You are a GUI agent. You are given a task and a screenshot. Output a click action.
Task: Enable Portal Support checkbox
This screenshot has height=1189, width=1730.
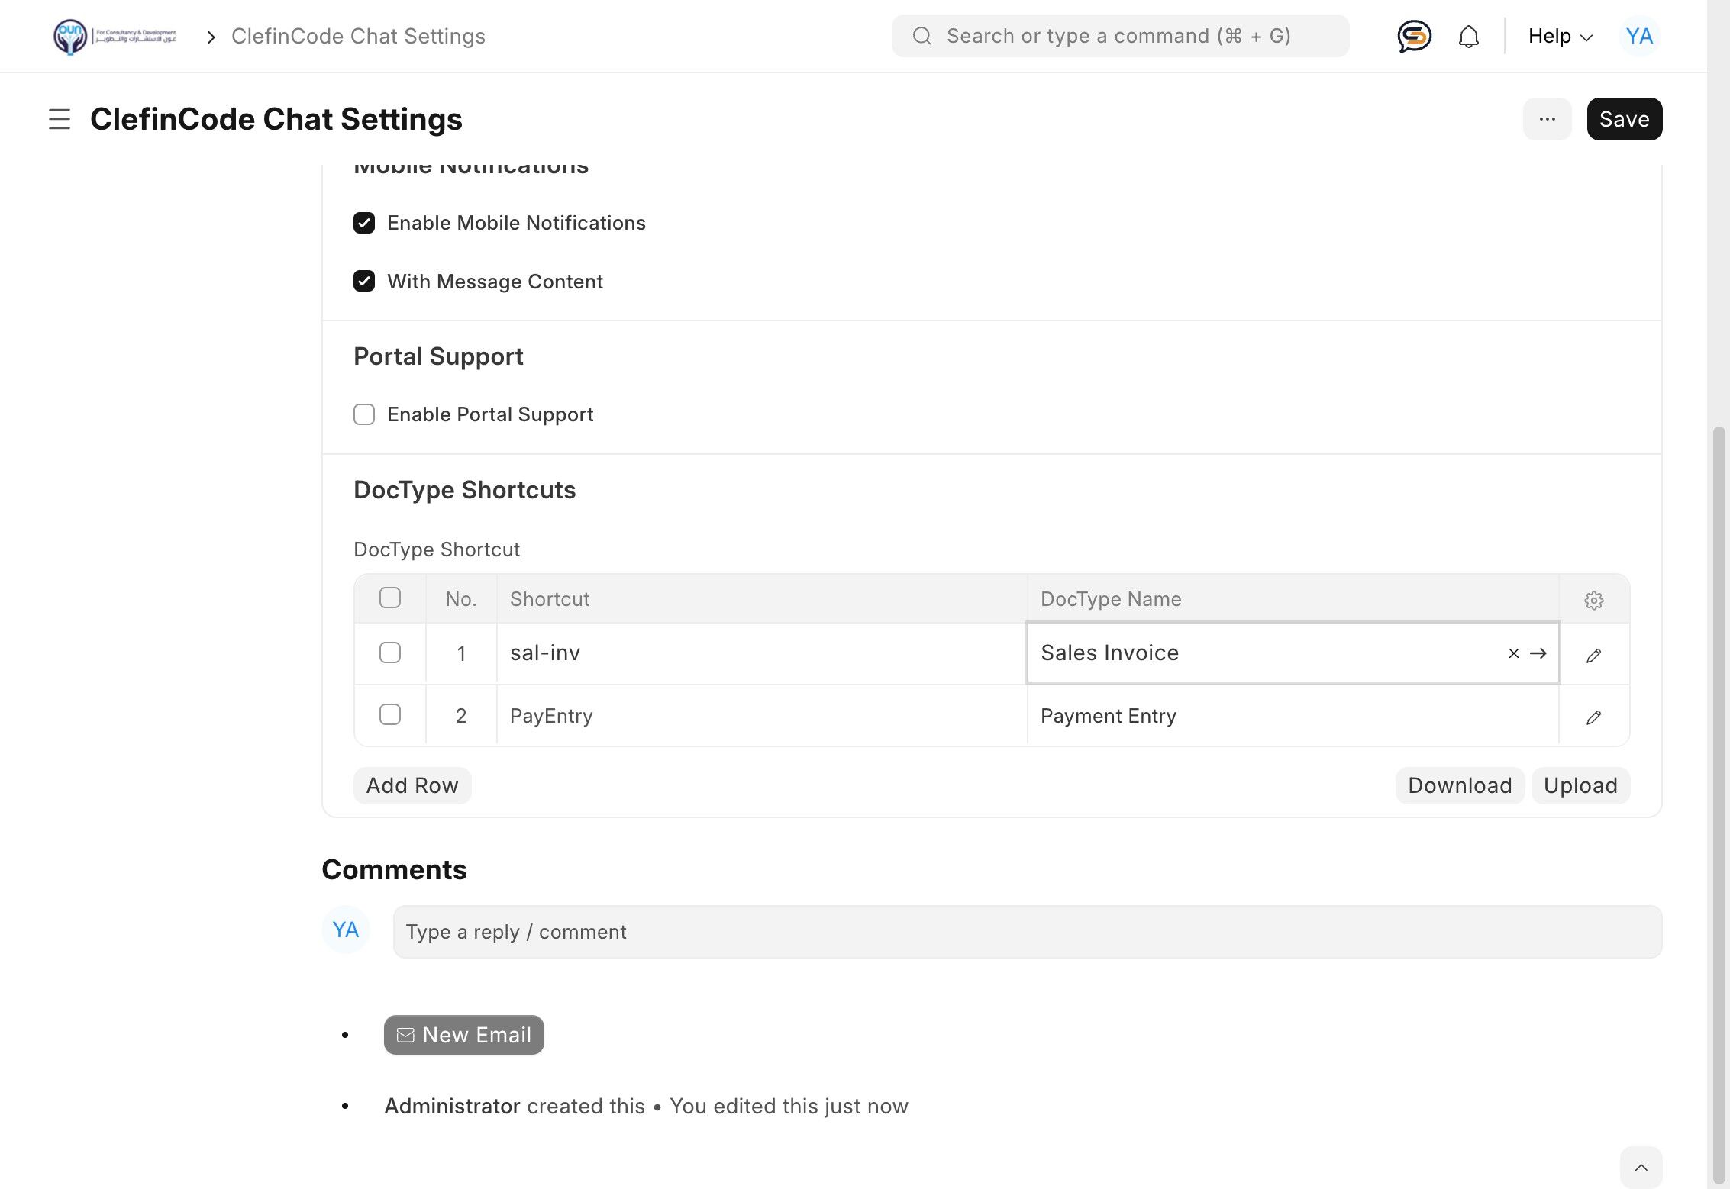coord(364,414)
